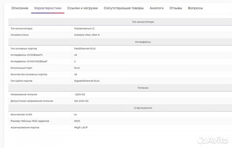
Task: Click the Напряжение питания label
Action: [24, 95]
